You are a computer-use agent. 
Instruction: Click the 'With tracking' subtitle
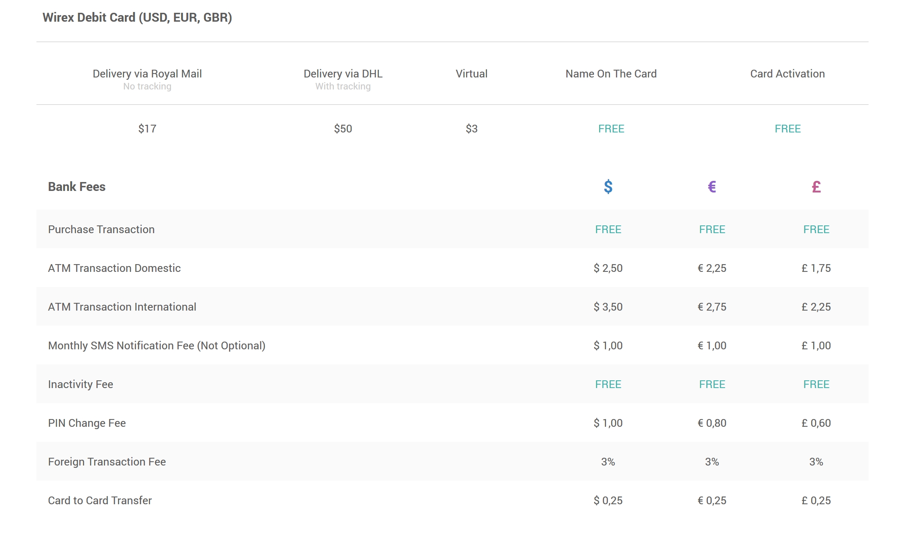(x=343, y=86)
